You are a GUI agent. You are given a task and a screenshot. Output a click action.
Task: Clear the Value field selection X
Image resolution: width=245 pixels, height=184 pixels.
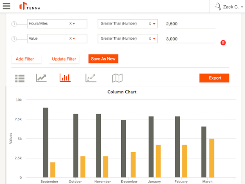click(70, 38)
